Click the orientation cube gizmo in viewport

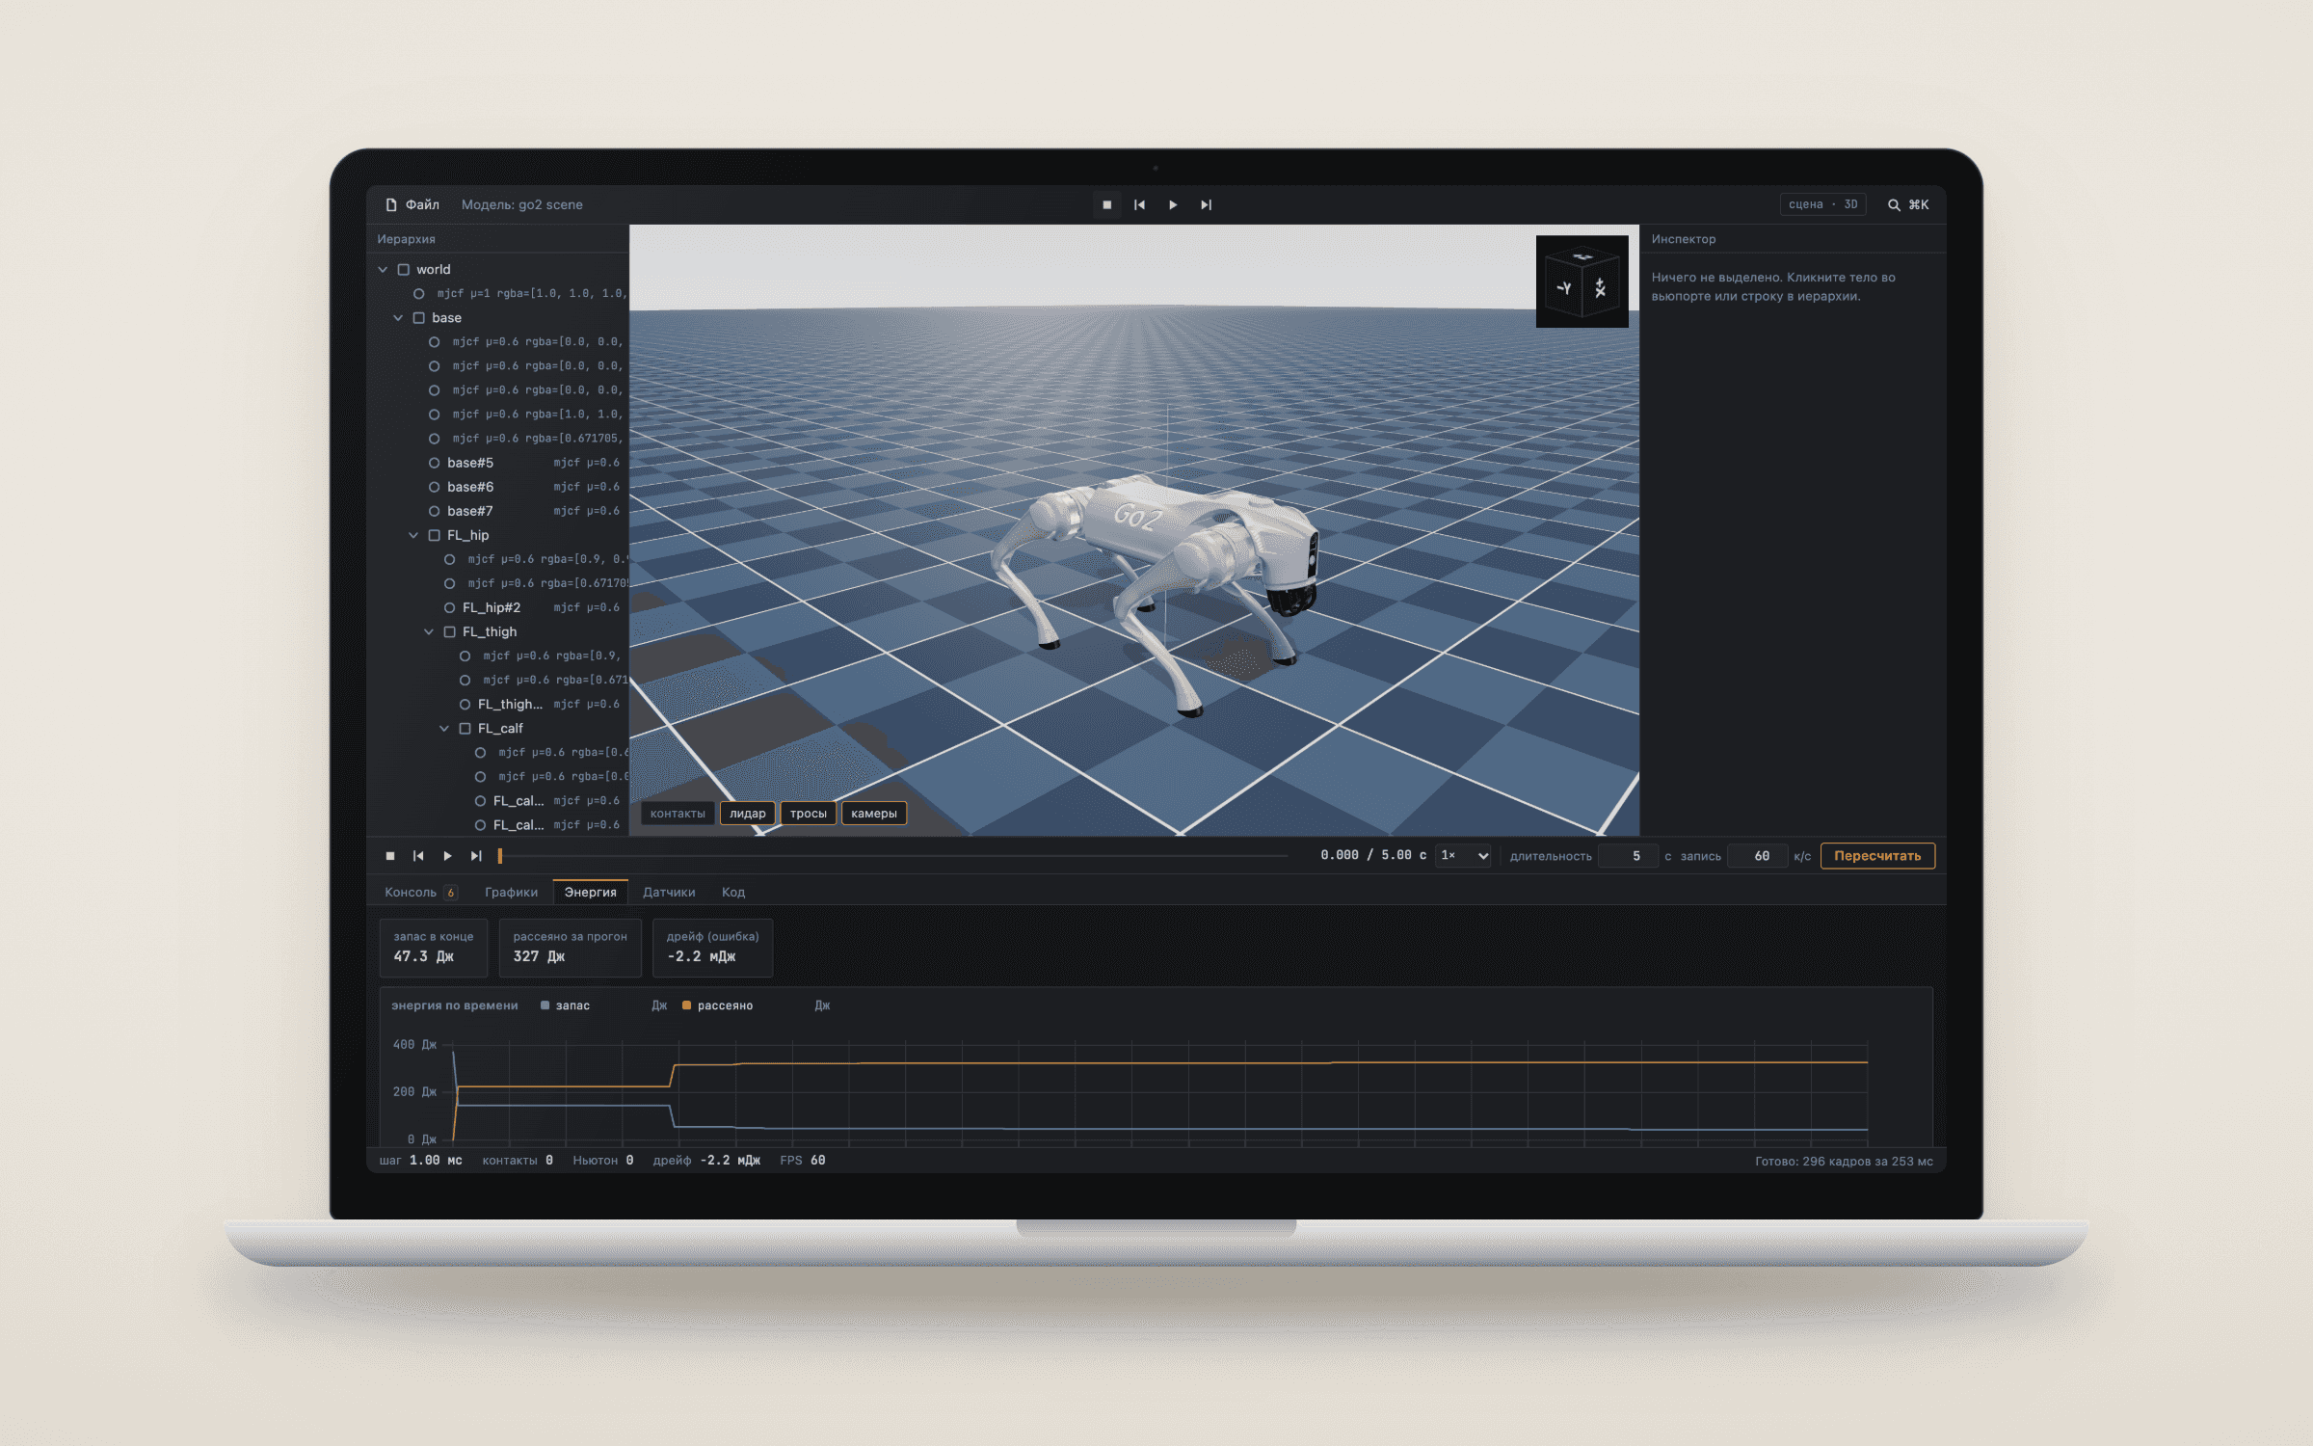point(1582,281)
